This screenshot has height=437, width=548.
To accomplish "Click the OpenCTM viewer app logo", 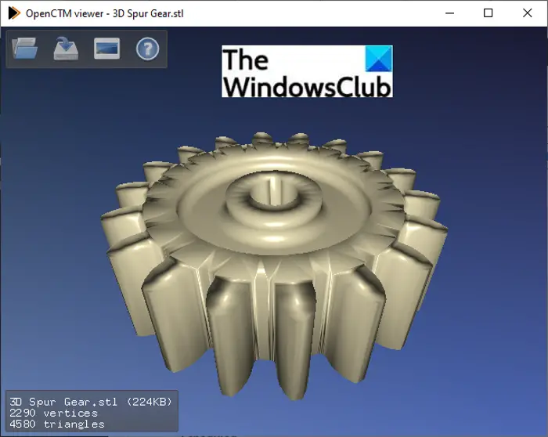I will pos(14,13).
